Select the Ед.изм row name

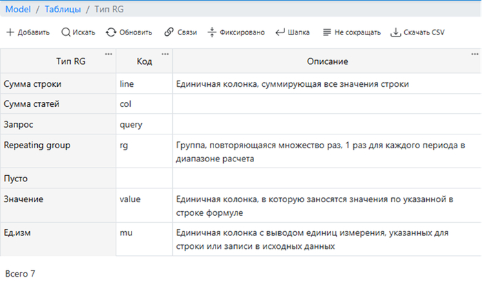(x=19, y=233)
